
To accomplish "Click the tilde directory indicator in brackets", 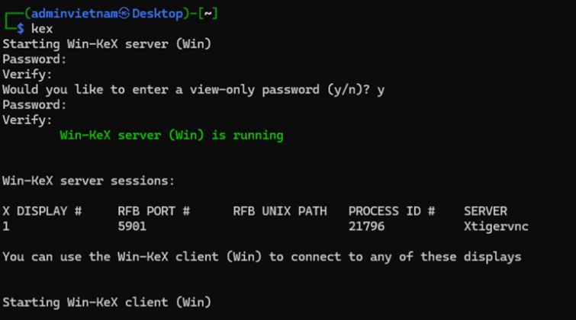I will click(208, 14).
